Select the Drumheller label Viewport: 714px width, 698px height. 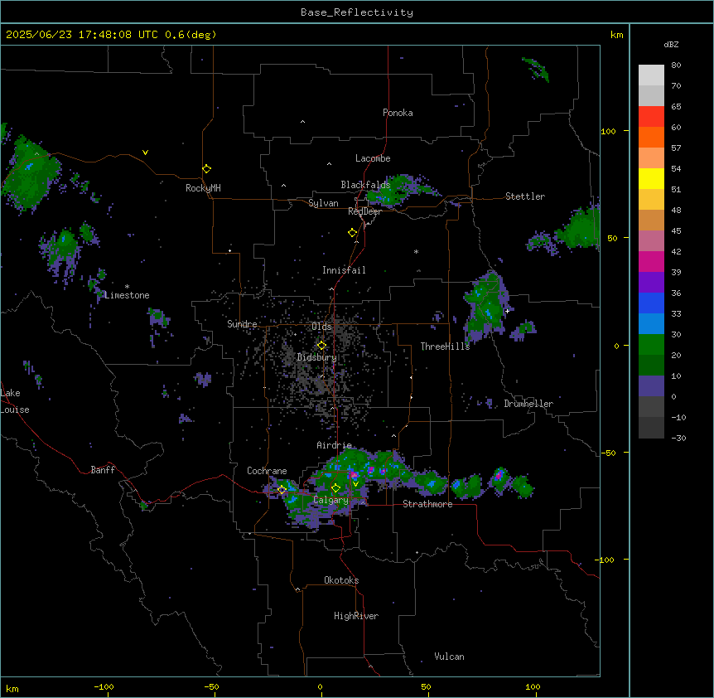(528, 404)
